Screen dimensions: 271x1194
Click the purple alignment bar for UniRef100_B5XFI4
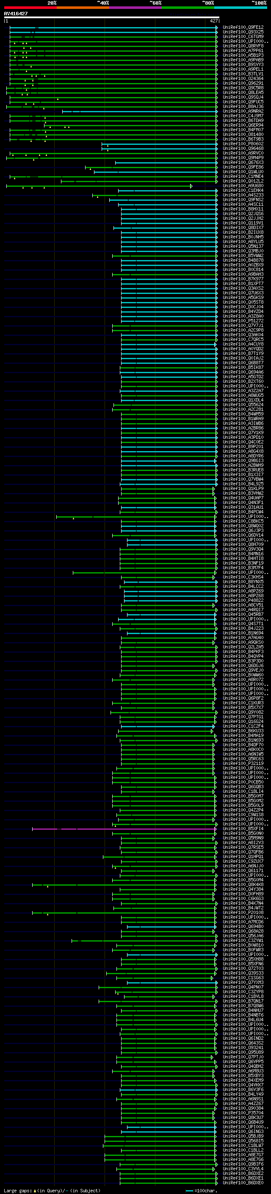(x=124, y=829)
